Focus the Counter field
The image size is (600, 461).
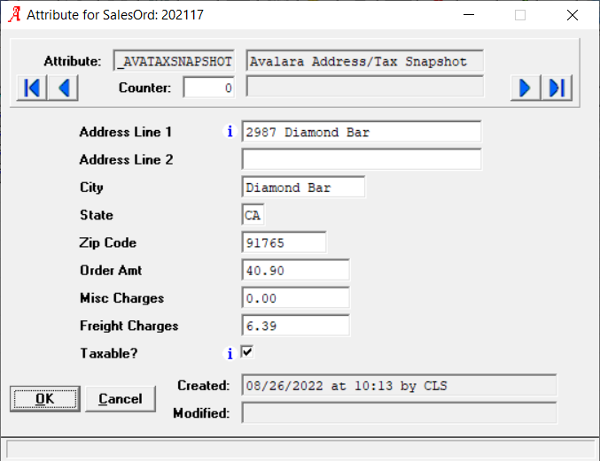(209, 88)
